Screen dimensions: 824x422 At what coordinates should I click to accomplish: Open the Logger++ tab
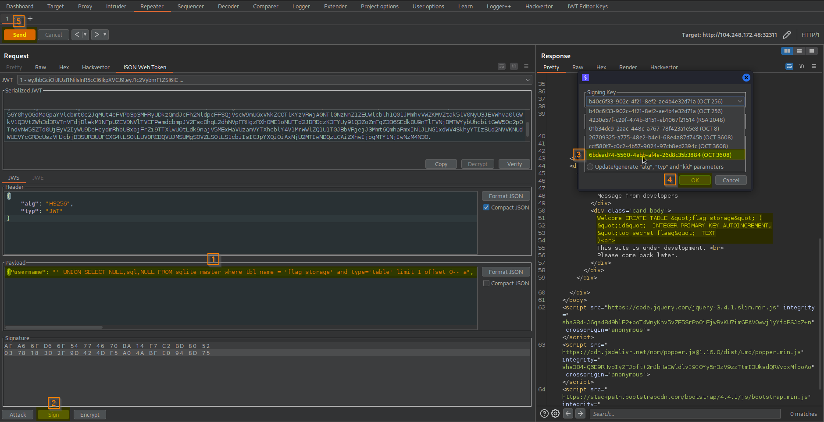tap(499, 6)
